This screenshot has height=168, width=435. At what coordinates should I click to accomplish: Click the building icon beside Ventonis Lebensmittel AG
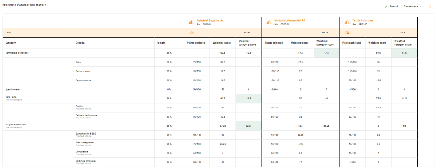click(x=268, y=22)
